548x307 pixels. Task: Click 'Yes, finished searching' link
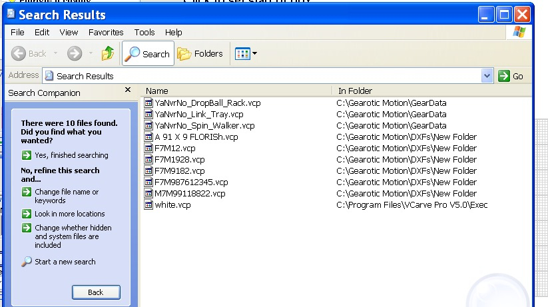click(71, 155)
